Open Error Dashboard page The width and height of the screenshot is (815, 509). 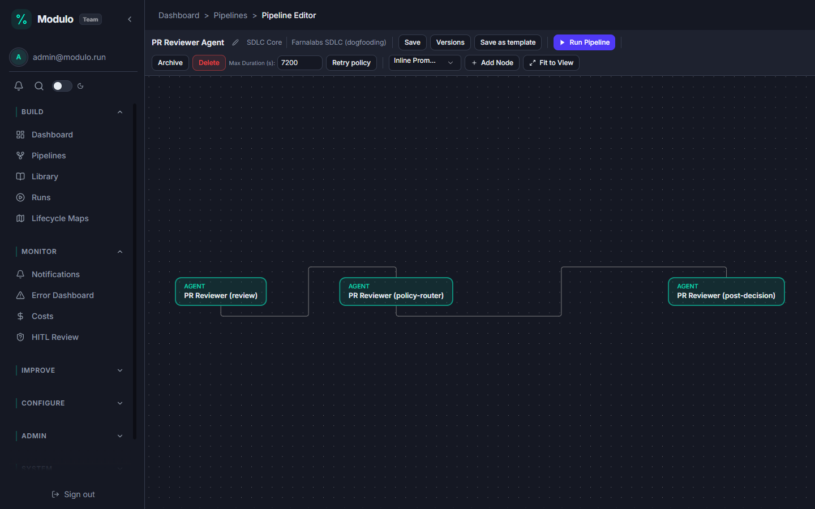[70, 295]
